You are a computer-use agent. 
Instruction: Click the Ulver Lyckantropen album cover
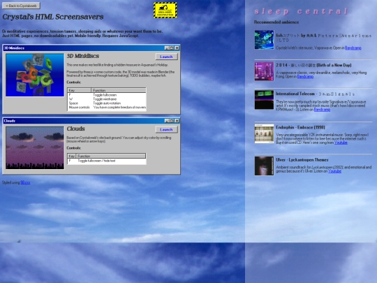tap(264, 166)
